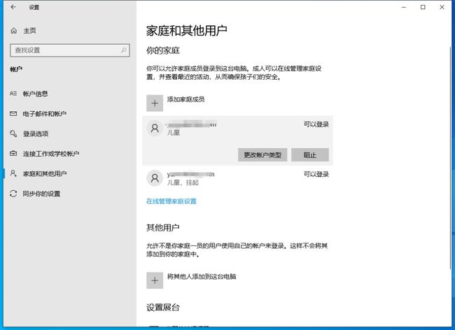Focus the 查找设置 search field
The height and width of the screenshot is (330, 455).
[x=69, y=50]
